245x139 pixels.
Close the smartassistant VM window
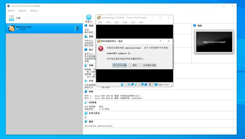tap(169, 18)
